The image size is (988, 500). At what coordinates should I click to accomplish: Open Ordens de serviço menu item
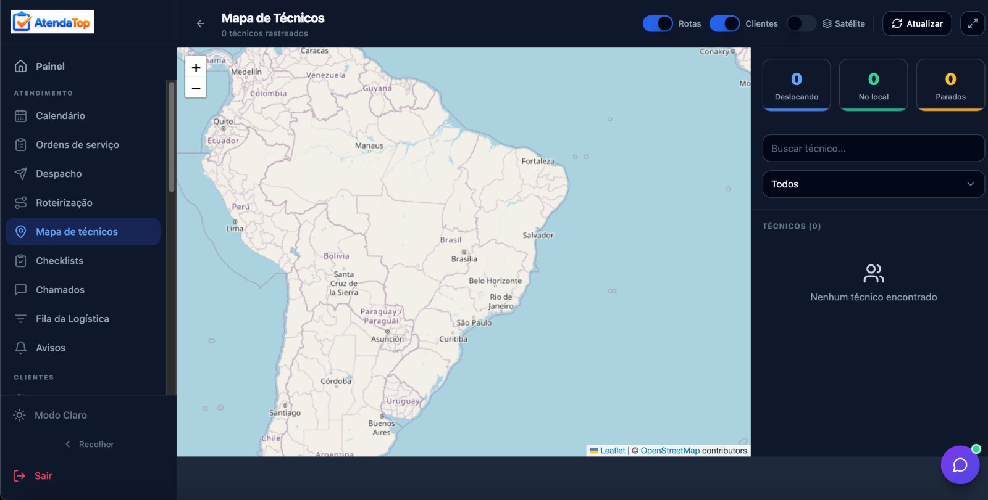[x=83, y=144]
